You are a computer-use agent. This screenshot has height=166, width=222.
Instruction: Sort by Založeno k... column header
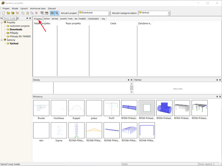pos(145,23)
